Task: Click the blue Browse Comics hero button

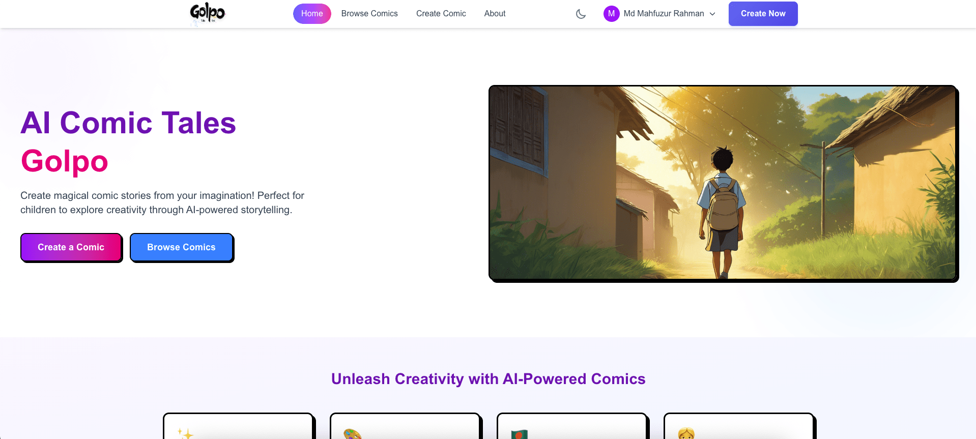Action: click(x=181, y=247)
